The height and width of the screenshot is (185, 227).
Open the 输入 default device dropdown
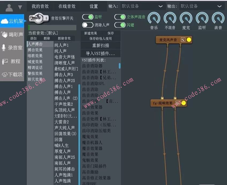point(142,6)
